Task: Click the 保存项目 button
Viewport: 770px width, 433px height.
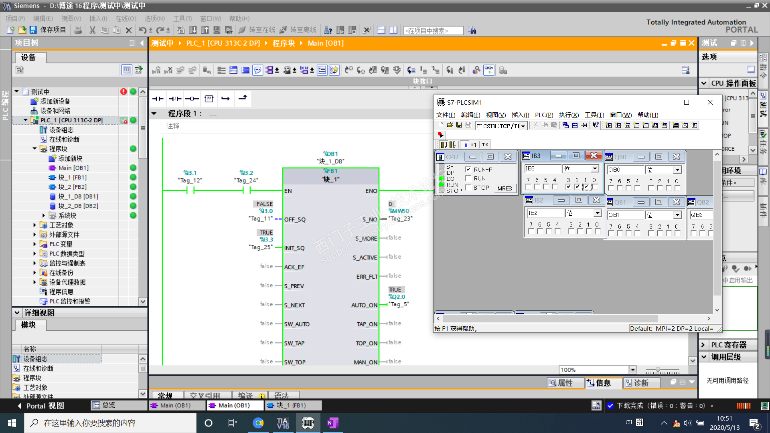Action: tap(48, 30)
